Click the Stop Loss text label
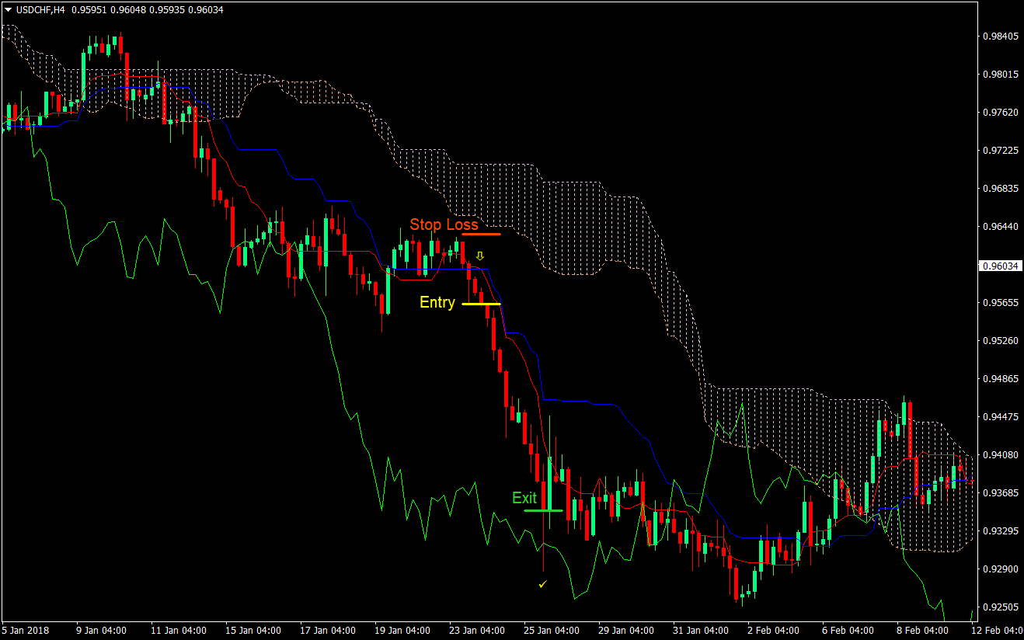This screenshot has height=640, width=1024. [x=444, y=224]
